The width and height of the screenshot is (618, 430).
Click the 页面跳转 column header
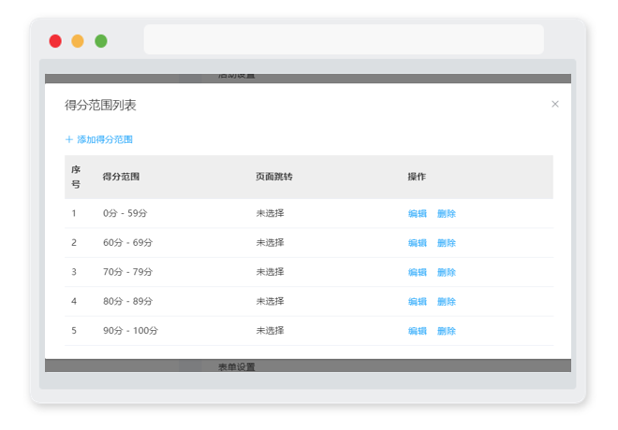pyautogui.click(x=274, y=177)
